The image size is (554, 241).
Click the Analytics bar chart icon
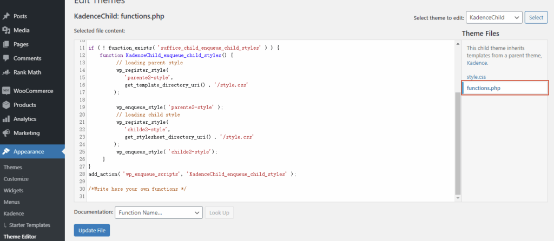(x=6, y=119)
